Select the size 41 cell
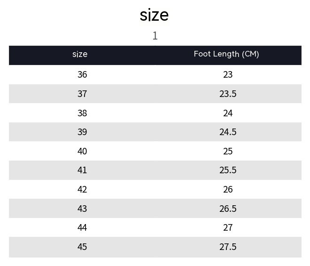This screenshot has width=310, height=266. (x=82, y=170)
